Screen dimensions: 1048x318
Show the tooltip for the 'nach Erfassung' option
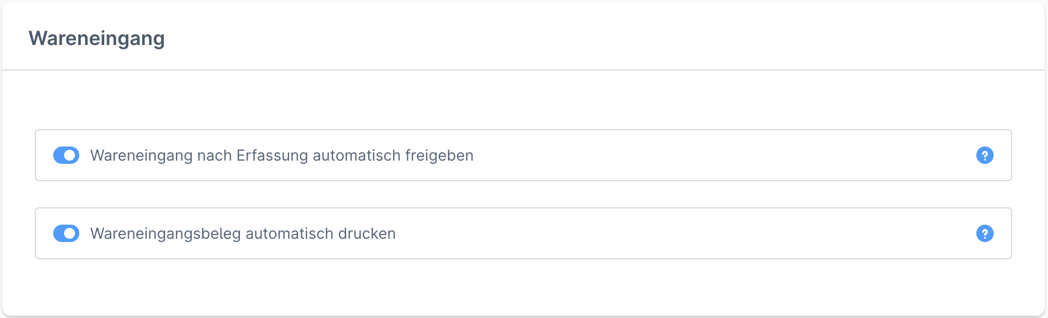984,155
